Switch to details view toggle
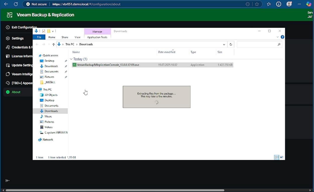Viewport: 314px width, 192px height. (277, 157)
